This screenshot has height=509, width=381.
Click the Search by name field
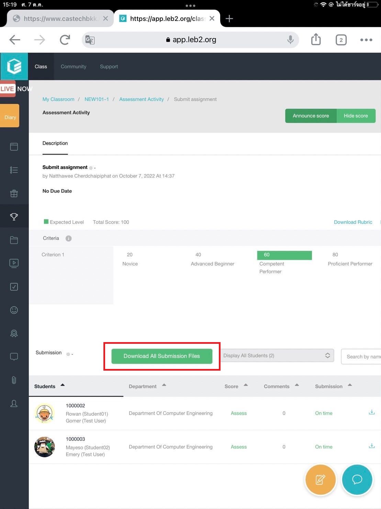[361, 357]
